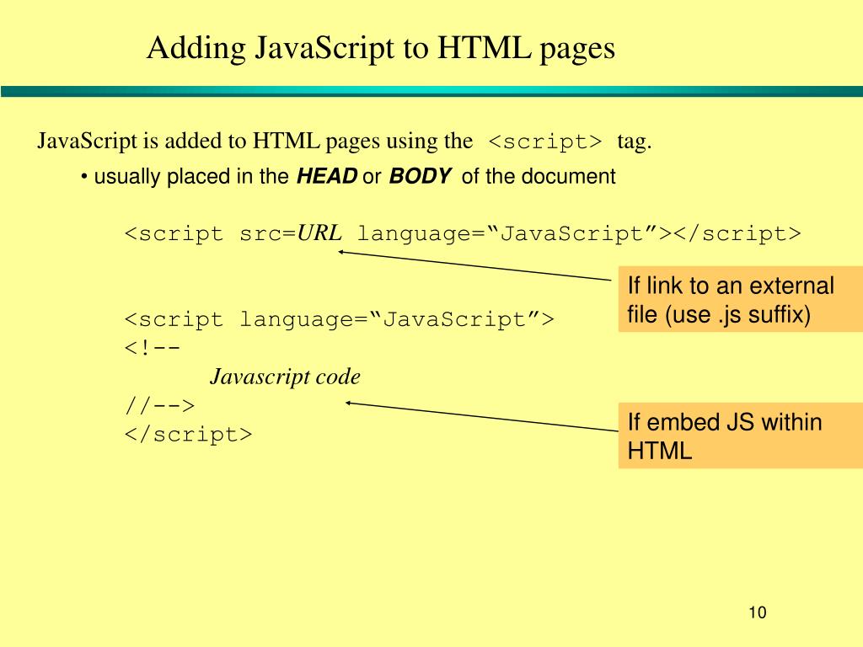The width and height of the screenshot is (863, 647).
Task: Click the comment opener '<!--'
Action: coord(153,348)
